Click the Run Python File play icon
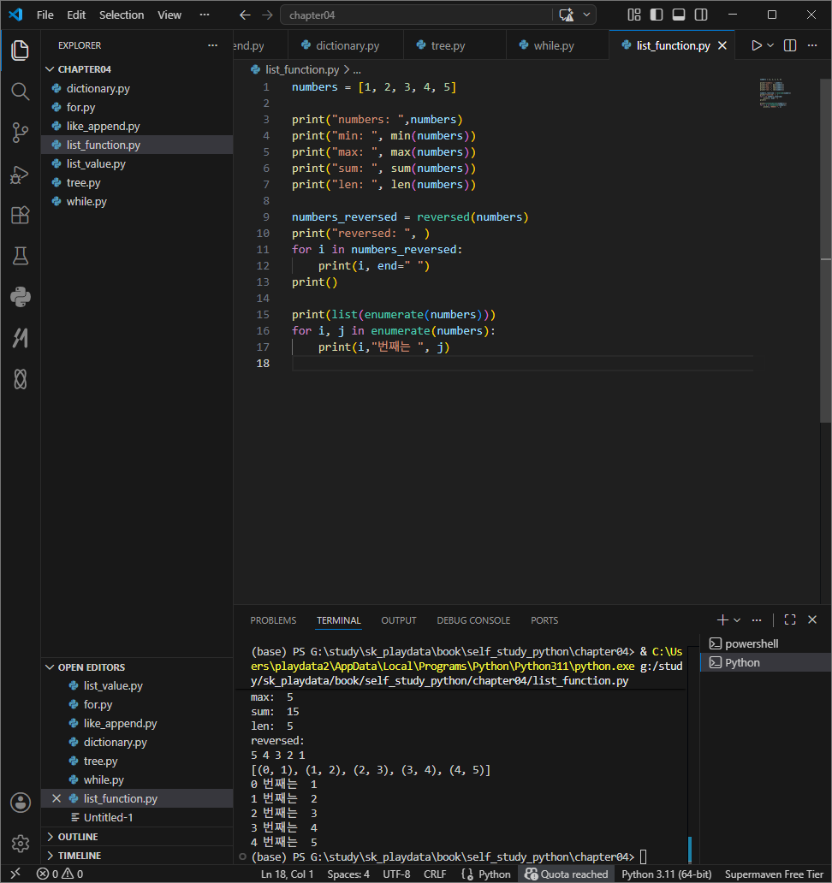This screenshot has width=832, height=883. pos(757,45)
